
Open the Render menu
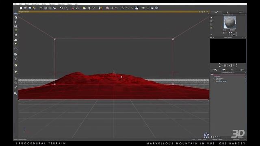(44, 4)
